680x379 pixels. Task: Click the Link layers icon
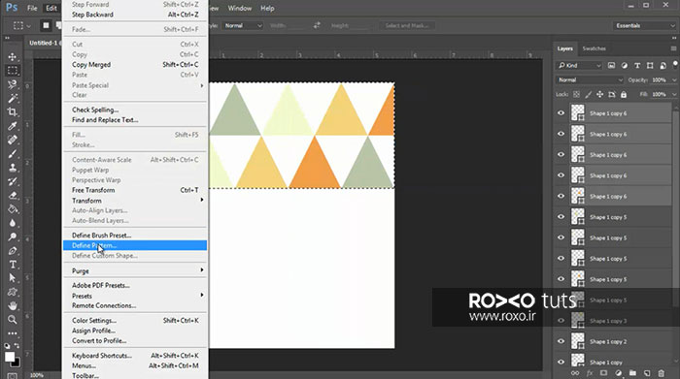coord(575,373)
